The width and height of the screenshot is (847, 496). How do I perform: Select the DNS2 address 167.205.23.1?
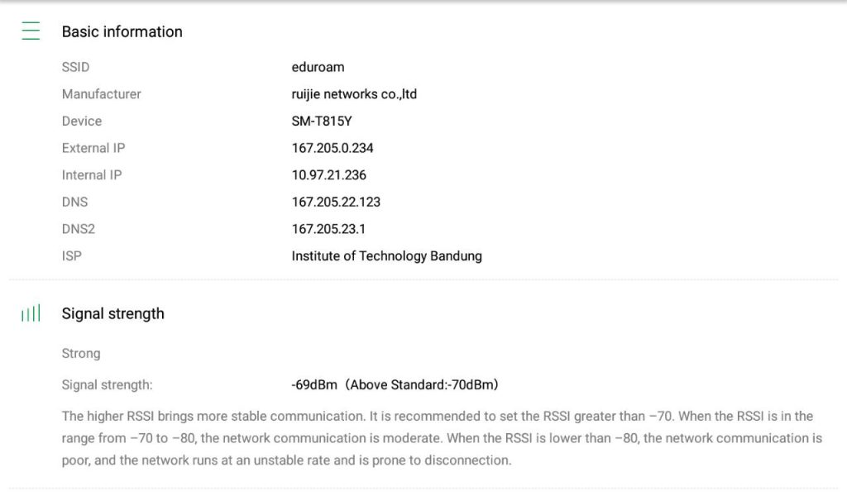(x=329, y=229)
